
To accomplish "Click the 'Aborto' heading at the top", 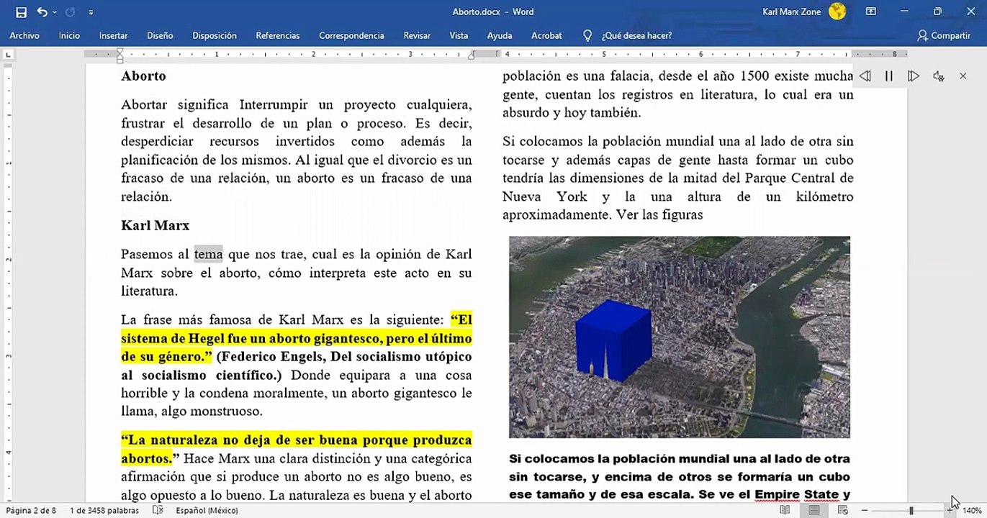I will point(143,76).
